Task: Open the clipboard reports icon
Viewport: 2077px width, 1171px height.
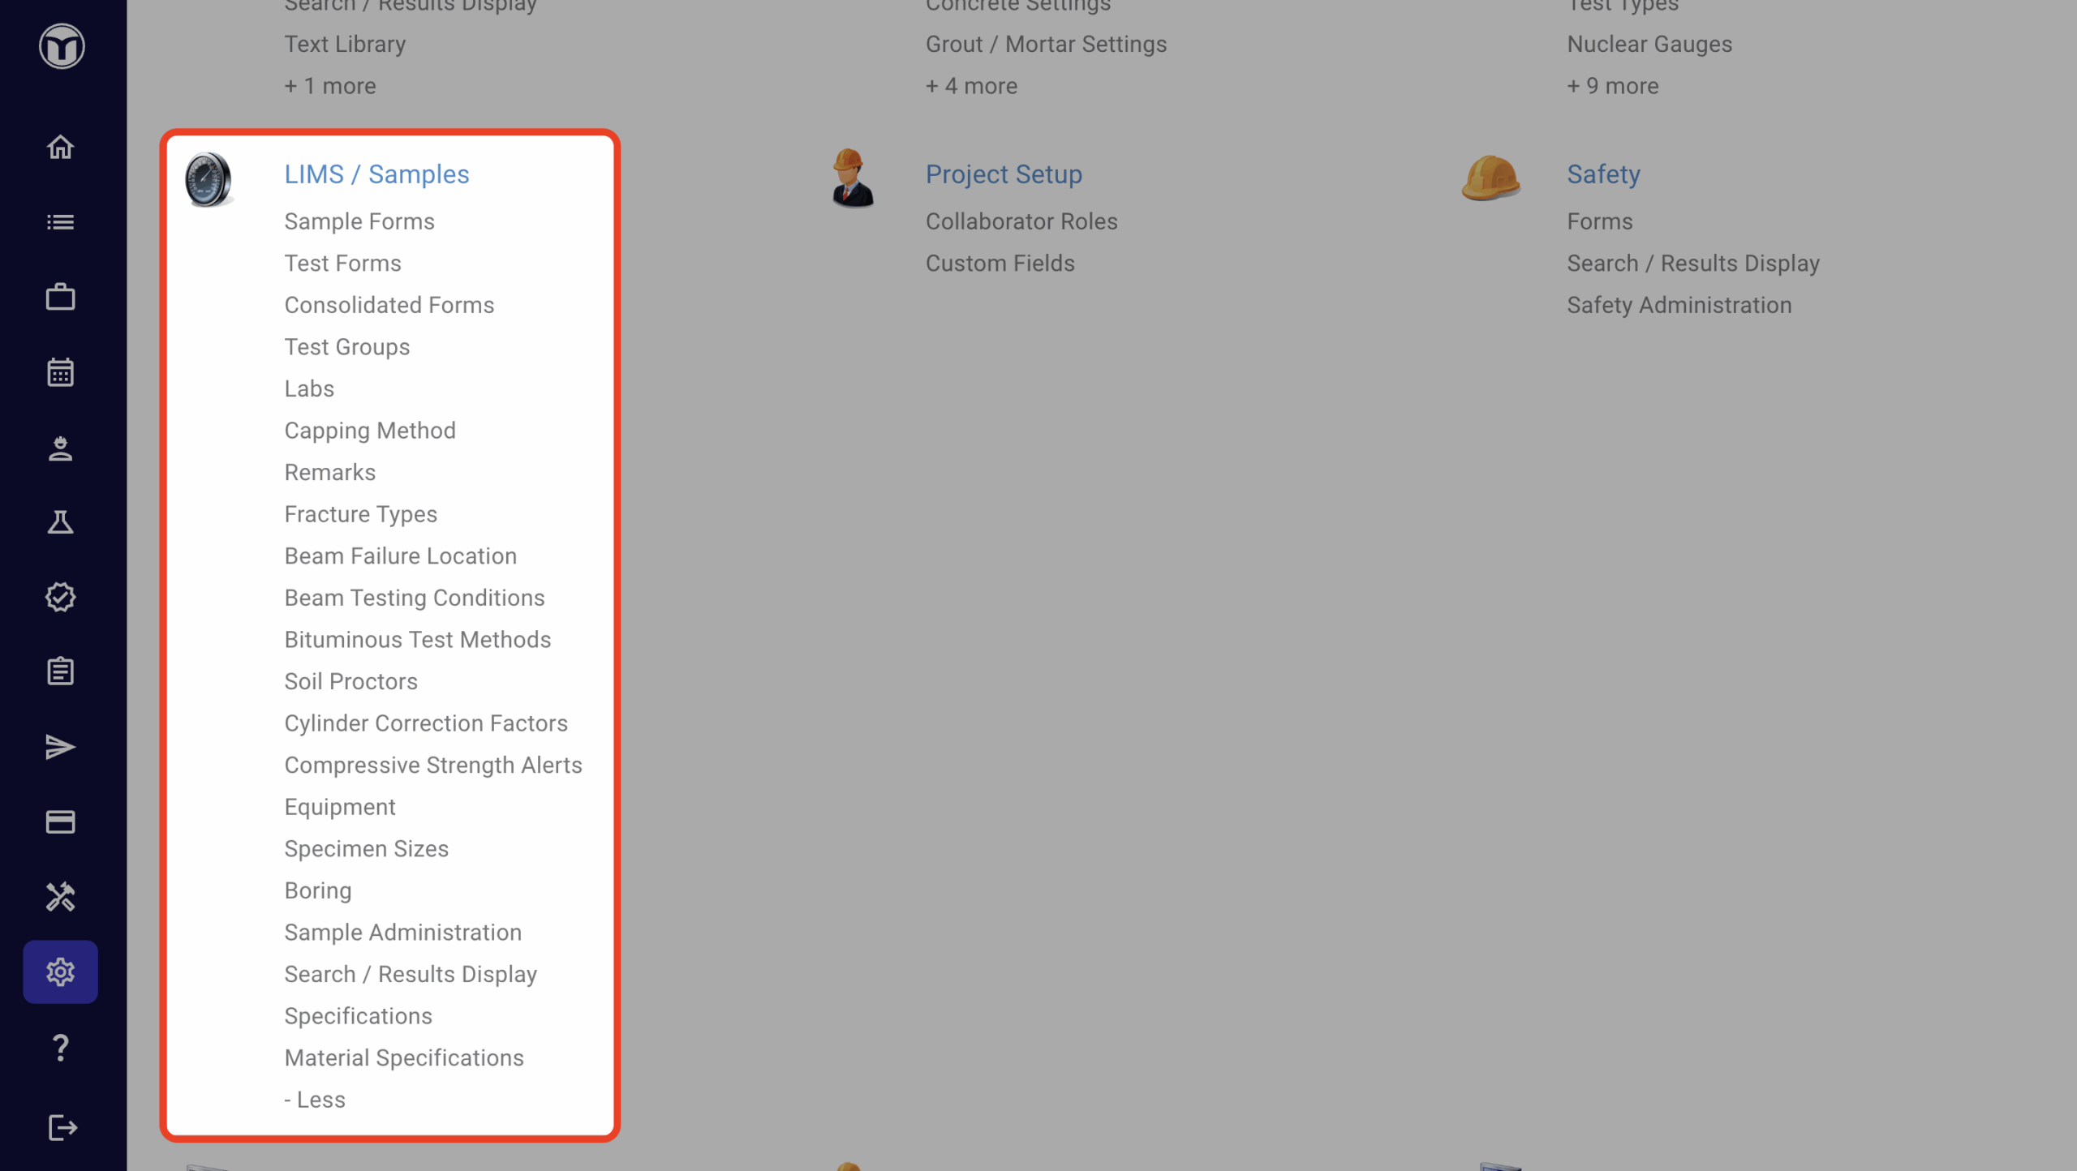Action: [x=60, y=671]
